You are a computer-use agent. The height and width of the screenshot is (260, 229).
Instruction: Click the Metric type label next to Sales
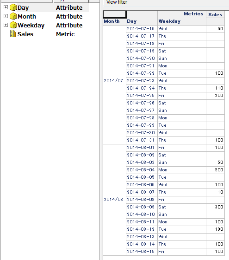[65, 34]
